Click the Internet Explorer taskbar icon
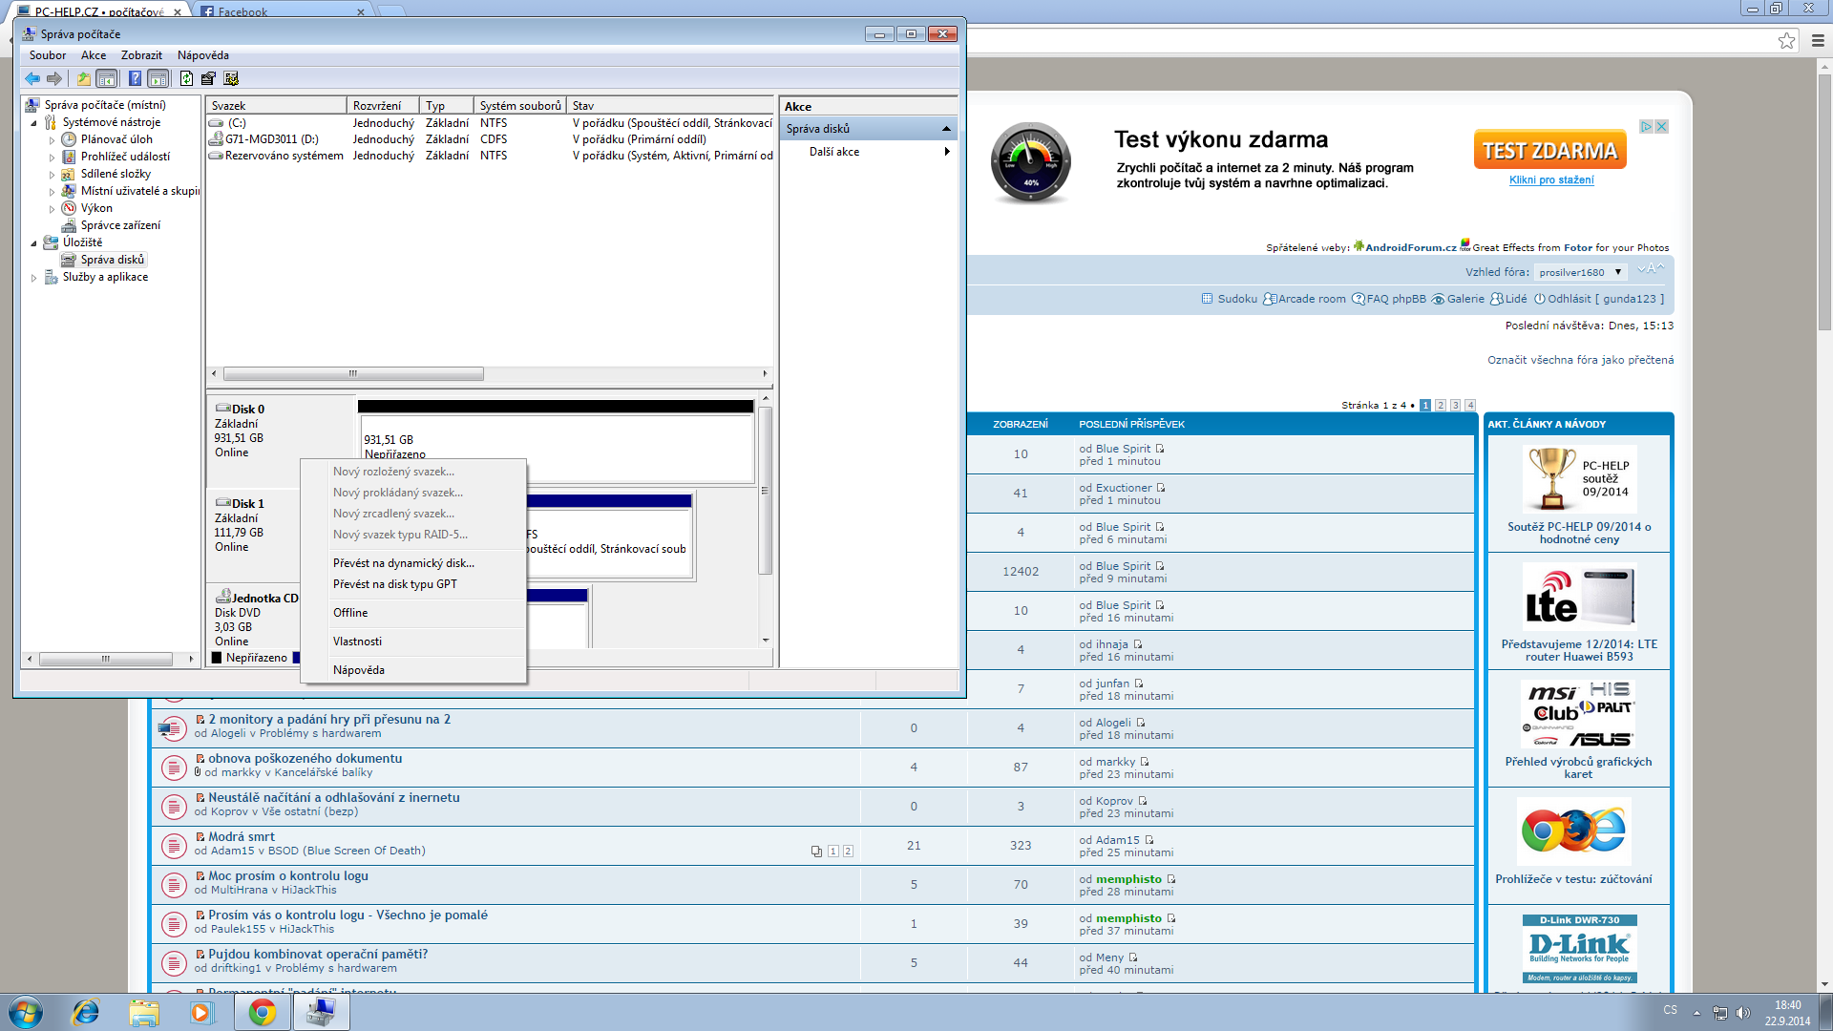Viewport: 1833px width, 1031px height. (x=86, y=1012)
